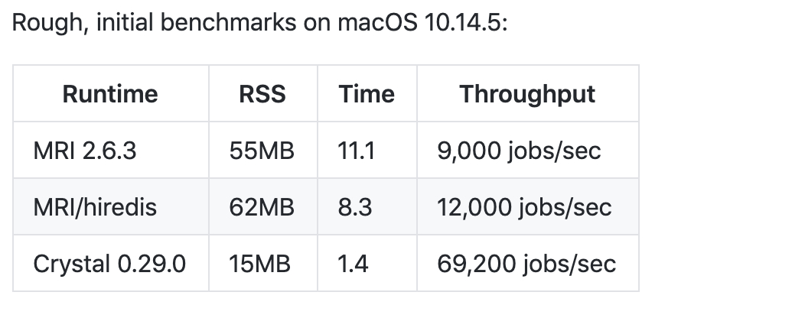This screenshot has width=805, height=318.
Task: Click the 69,200 jobs/sec throughput cell
Action: click(x=528, y=264)
